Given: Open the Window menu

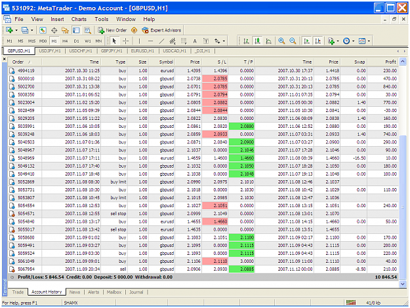Looking at the screenshot, I should click(126, 19).
